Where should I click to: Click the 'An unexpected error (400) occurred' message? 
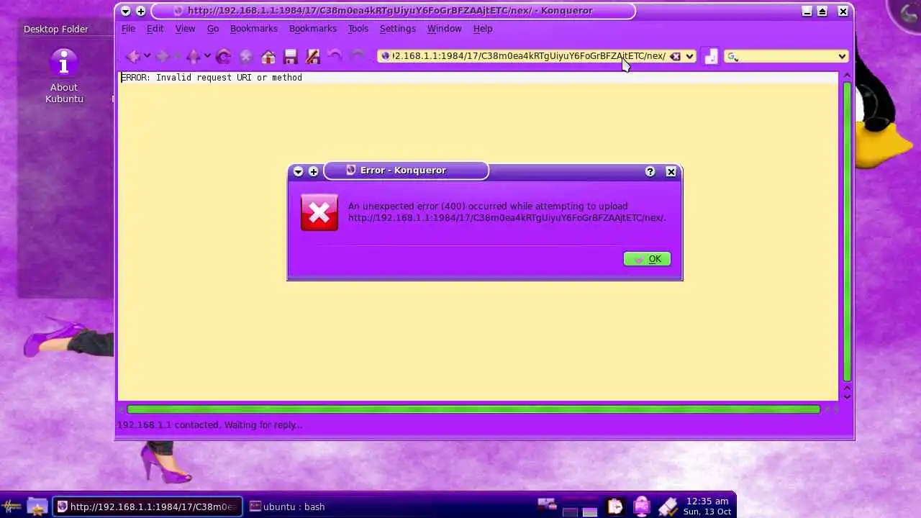pos(507,212)
